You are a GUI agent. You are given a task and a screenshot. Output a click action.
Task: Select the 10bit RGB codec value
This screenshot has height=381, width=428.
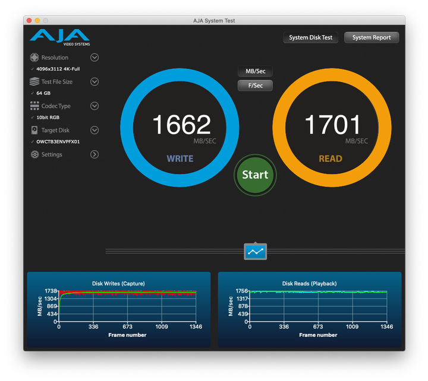(x=48, y=118)
